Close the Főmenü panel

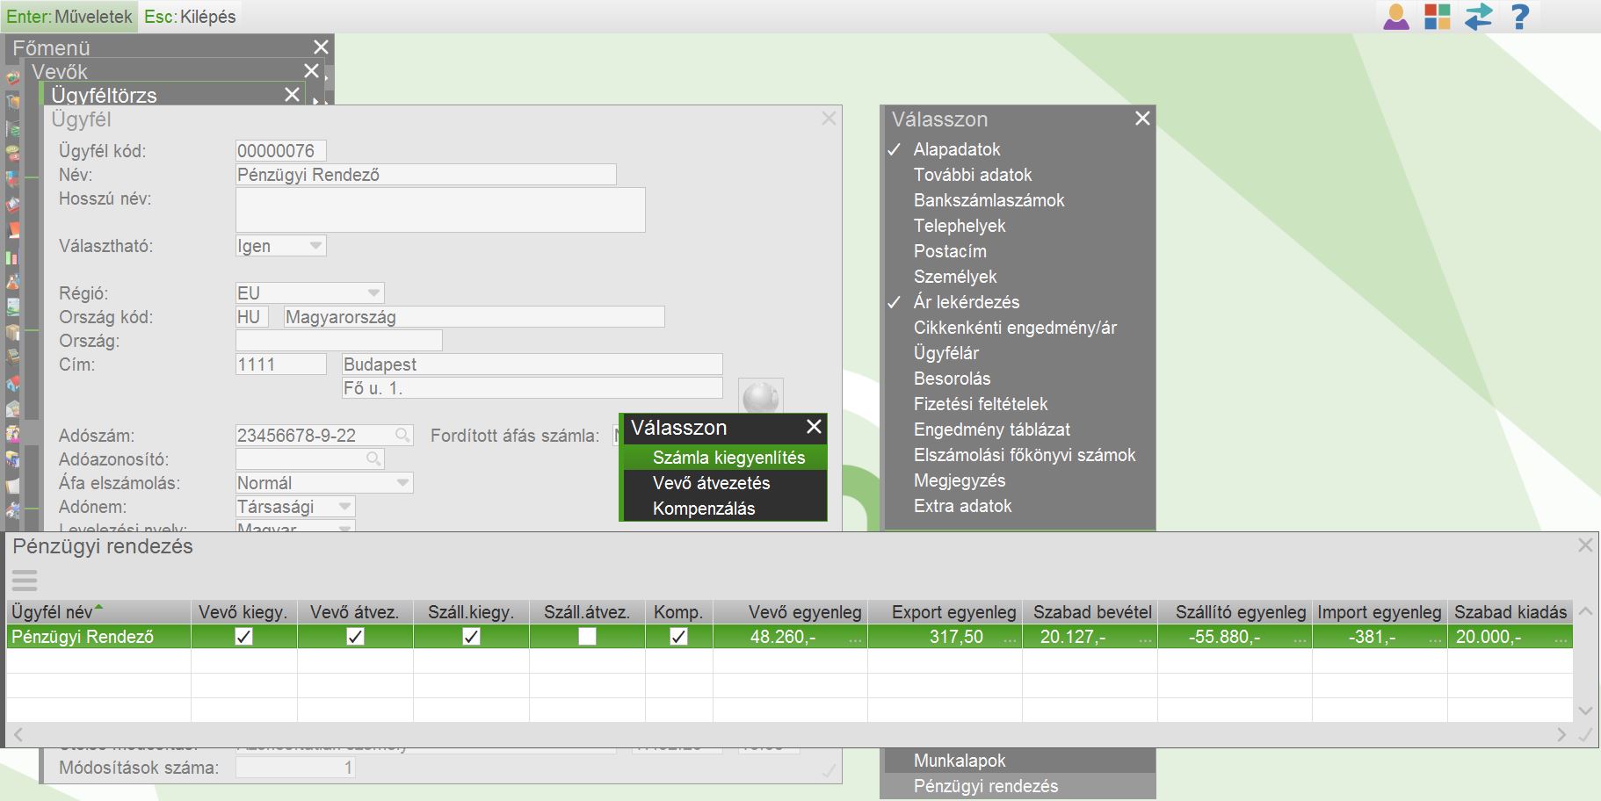click(x=321, y=47)
